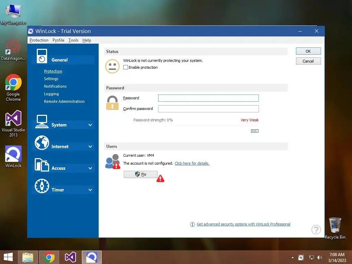
Task: Click the red warning triangle beside Fix
Action: 160,178
